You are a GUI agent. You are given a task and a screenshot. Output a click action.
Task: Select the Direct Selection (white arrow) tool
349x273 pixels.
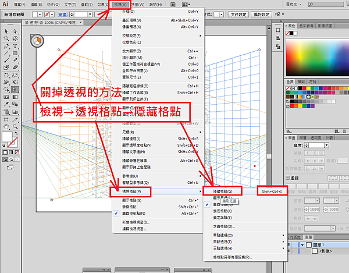[15, 31]
